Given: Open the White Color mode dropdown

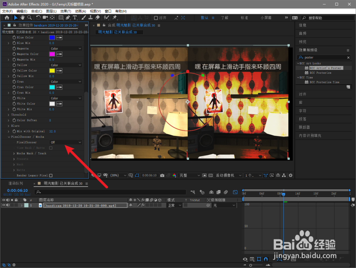Looking at the screenshot, I should coord(66,98).
